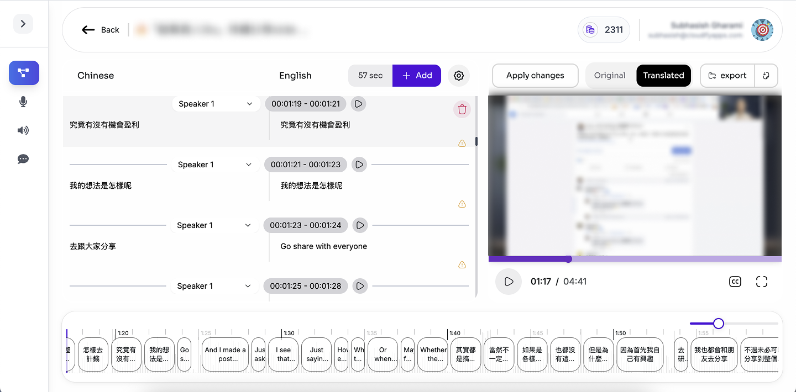Click the 00:01:21 - 00:01:23 timestamp pill
Screen dimensions: 796x392
click(x=306, y=165)
